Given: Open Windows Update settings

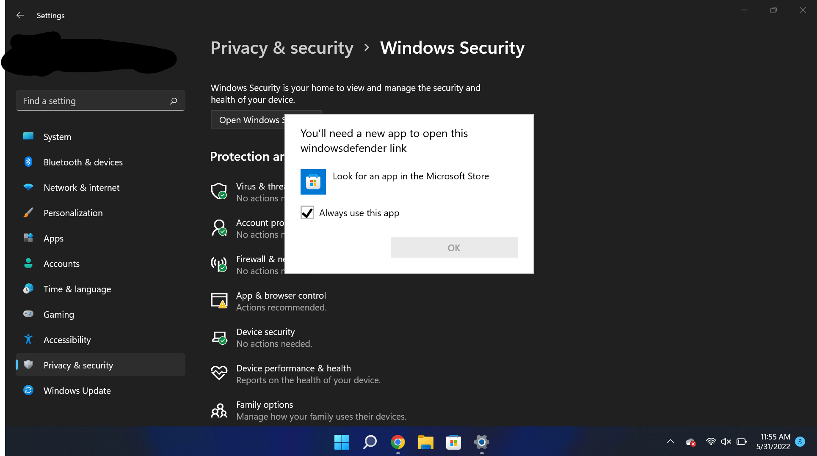Looking at the screenshot, I should [x=100, y=390].
